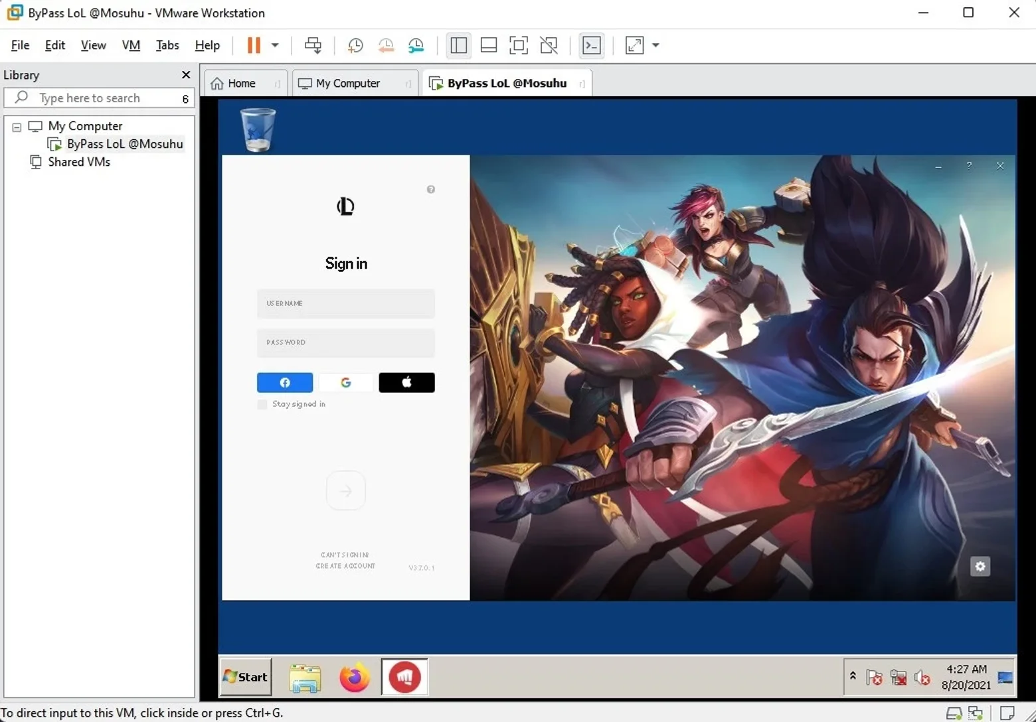Toggle the thumbnail bar view
Screen dimensions: 1036x722
[x=489, y=45]
